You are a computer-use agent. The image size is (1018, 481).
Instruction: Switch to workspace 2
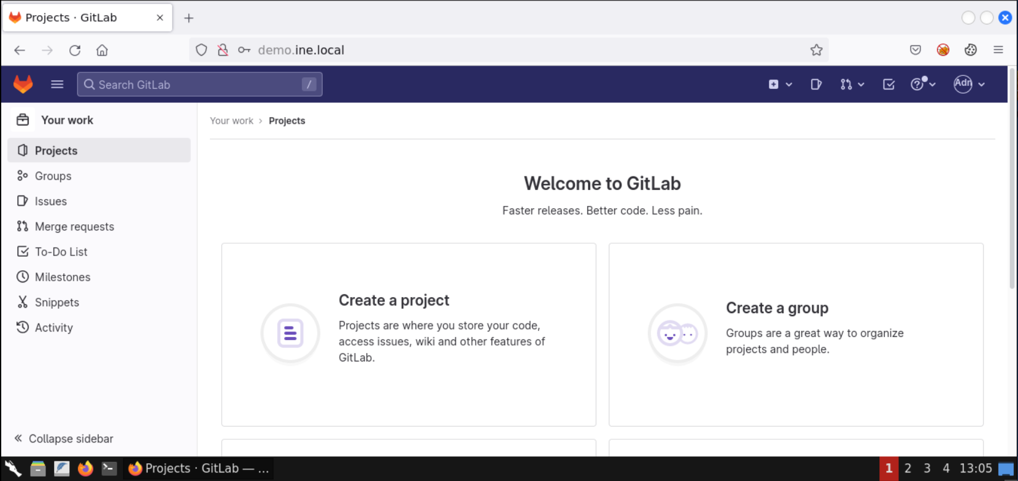[908, 469]
